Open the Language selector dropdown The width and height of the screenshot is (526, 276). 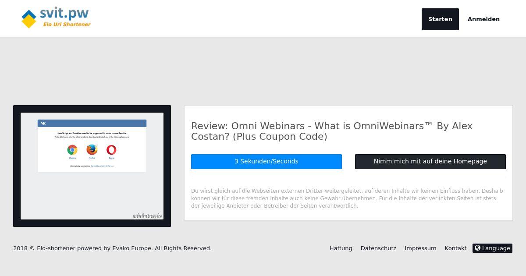coord(492,248)
